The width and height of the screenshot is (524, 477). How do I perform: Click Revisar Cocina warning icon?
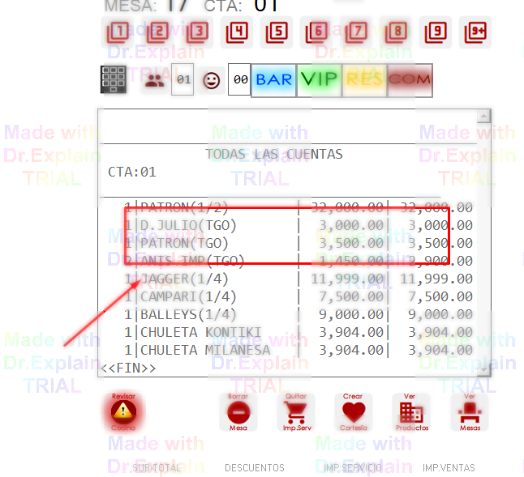tap(124, 413)
